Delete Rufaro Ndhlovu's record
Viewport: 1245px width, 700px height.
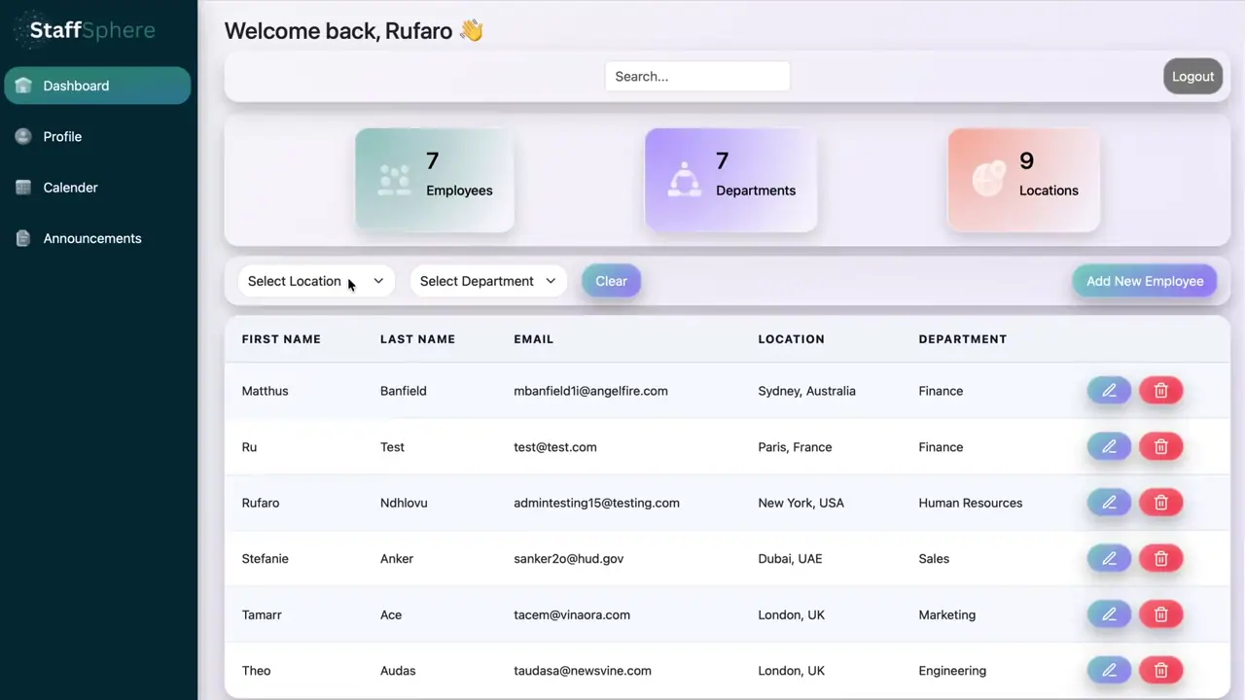(1160, 503)
